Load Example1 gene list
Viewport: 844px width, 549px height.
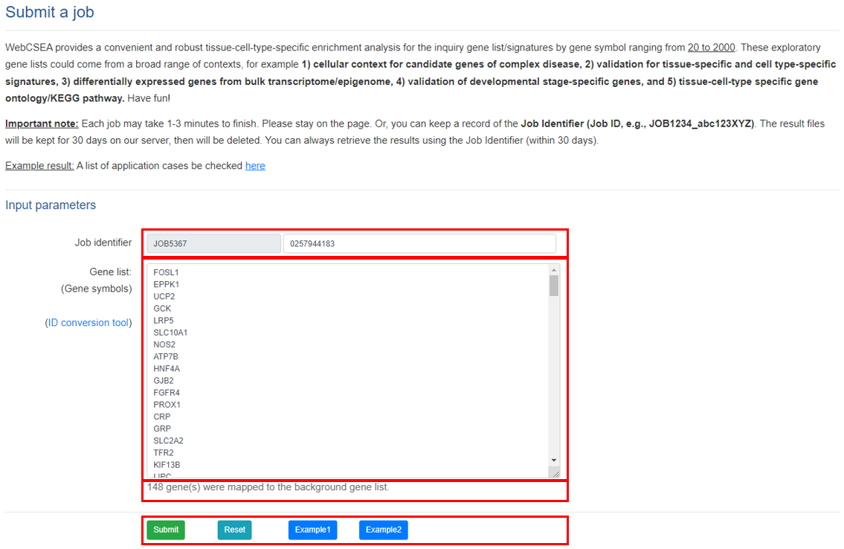point(312,530)
